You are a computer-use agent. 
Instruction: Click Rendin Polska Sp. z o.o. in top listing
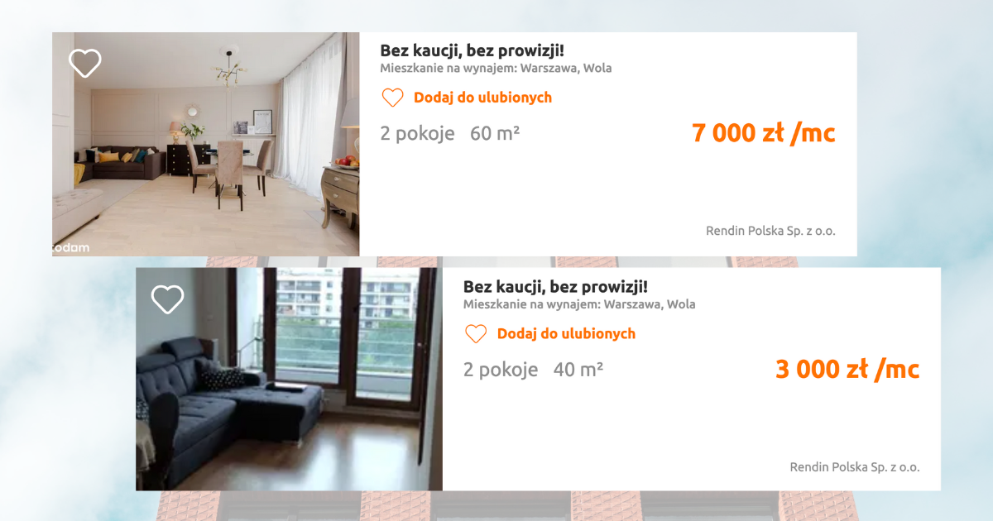[x=770, y=231]
